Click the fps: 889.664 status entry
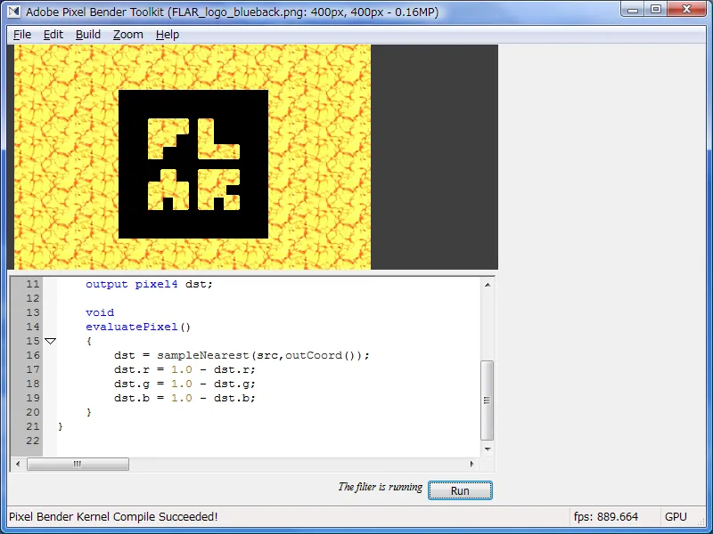713x534 pixels. (x=606, y=517)
